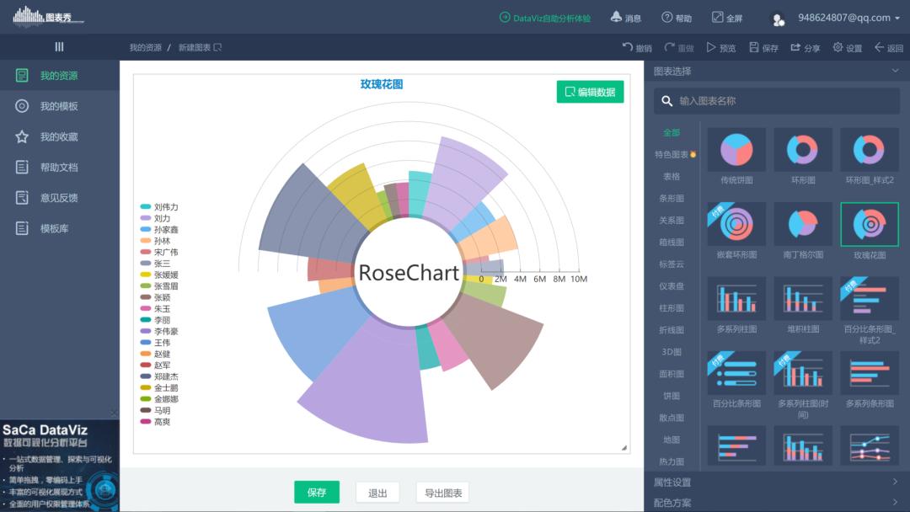Choose 环形图_样式2 chart type
This screenshot has width=910, height=512.
tap(870, 150)
